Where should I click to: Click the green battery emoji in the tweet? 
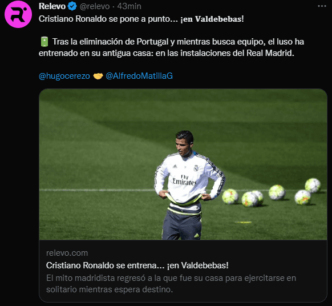(x=44, y=42)
